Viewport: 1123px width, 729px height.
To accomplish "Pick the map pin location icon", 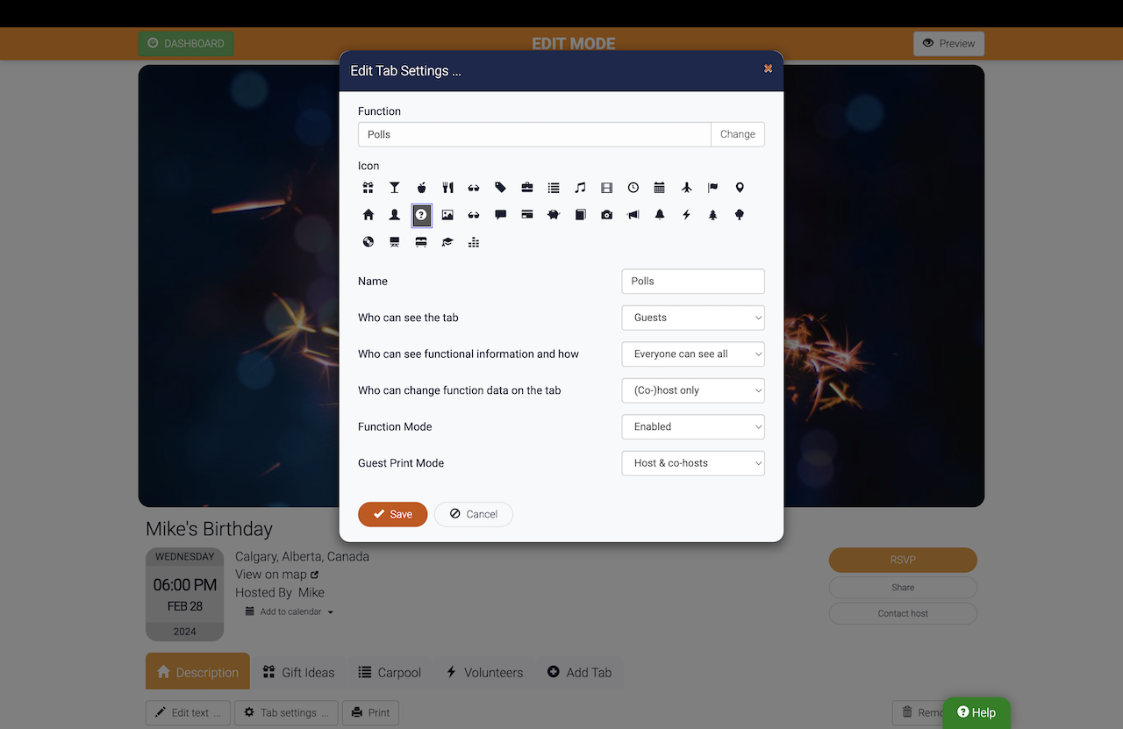I will pyautogui.click(x=740, y=188).
